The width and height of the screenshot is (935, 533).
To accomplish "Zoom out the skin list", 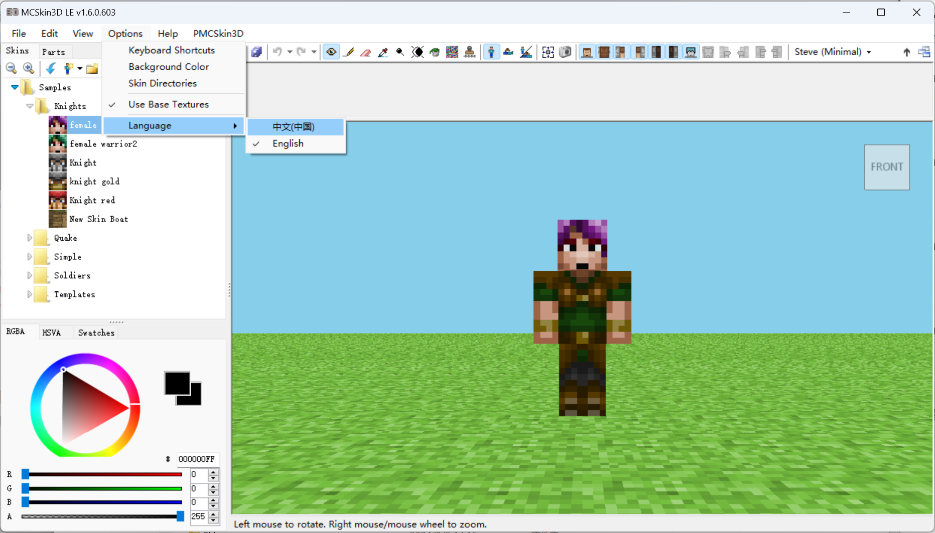I will (x=12, y=69).
